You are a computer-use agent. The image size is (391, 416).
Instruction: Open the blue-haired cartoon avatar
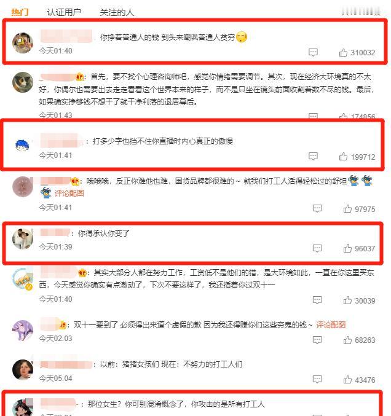(x=22, y=146)
